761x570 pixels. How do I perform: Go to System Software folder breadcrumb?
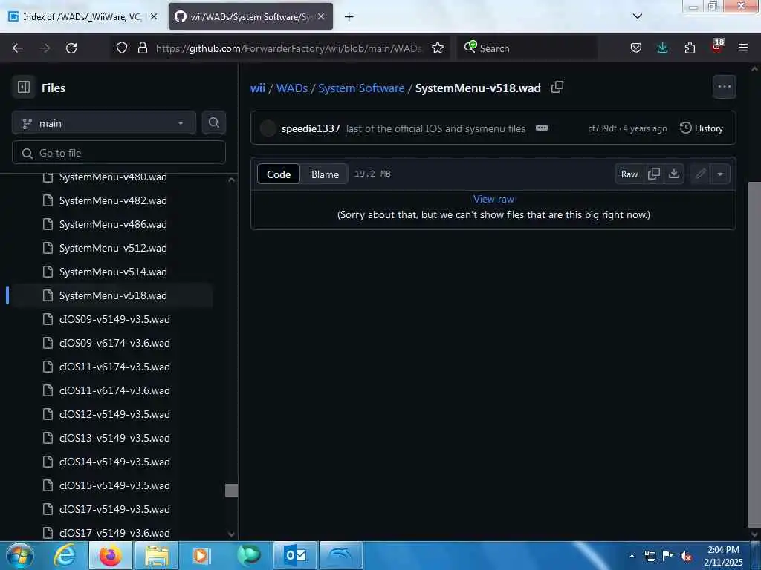click(361, 88)
